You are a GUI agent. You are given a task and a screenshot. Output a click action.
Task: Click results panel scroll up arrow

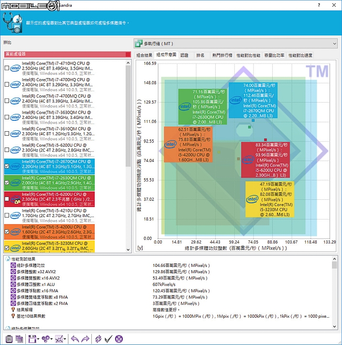pos(334,259)
